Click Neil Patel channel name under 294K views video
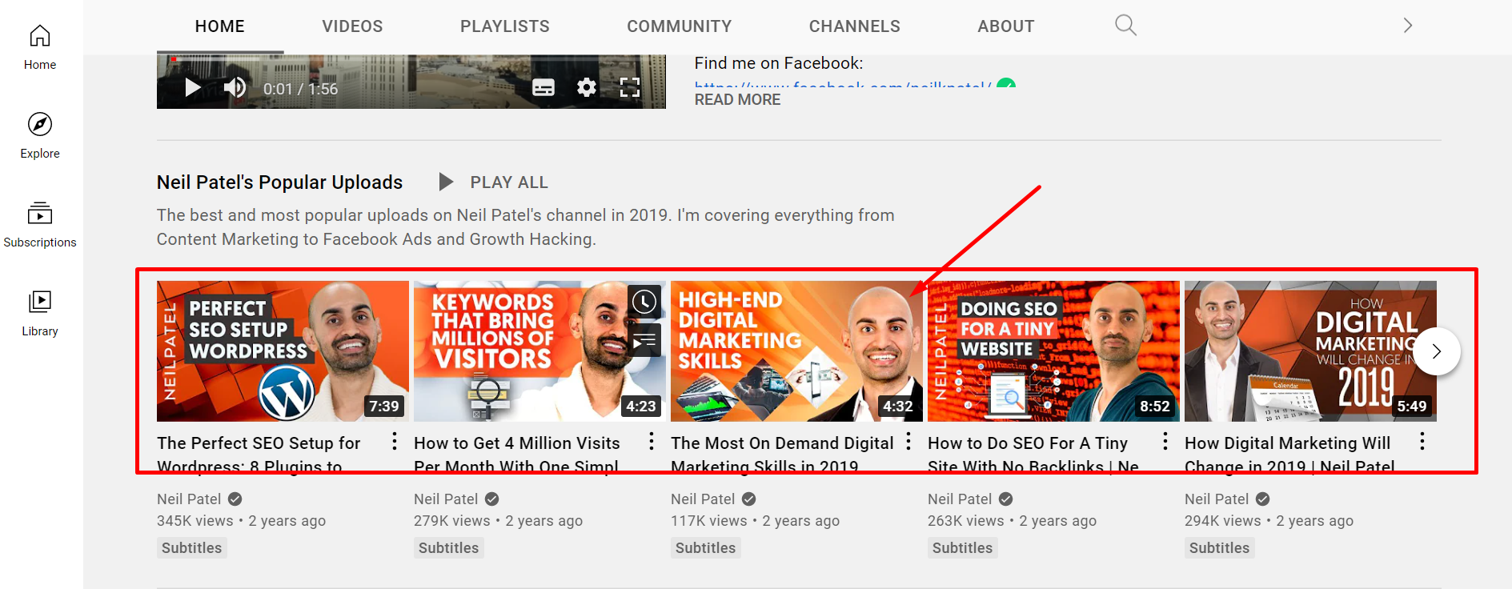 pos(1217,499)
